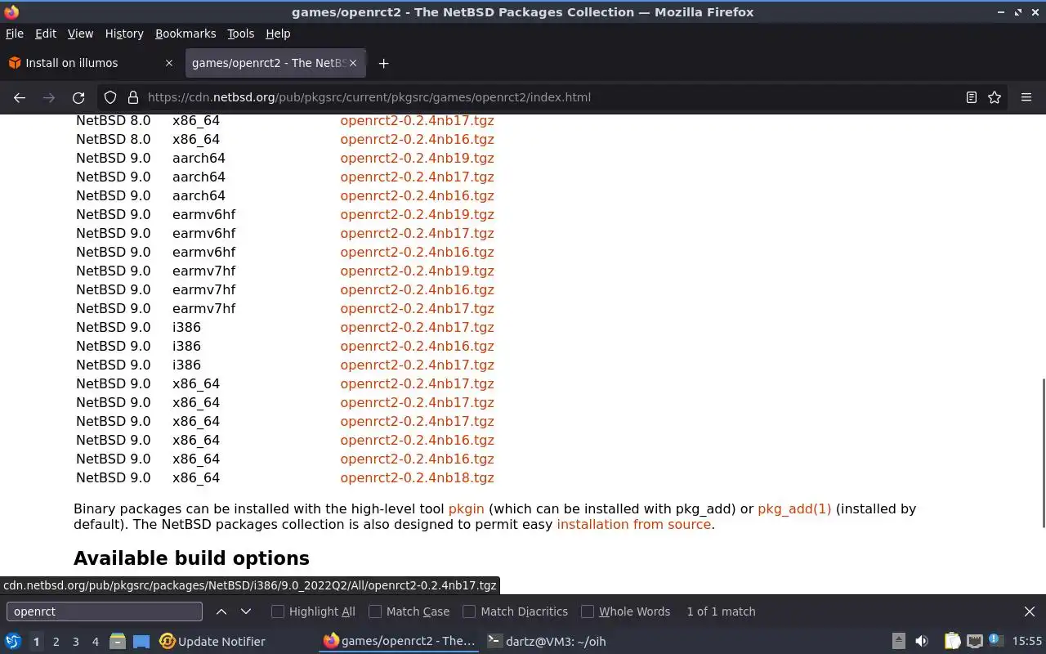This screenshot has height=654, width=1046.
Task: Bookmark this page with the star
Action: pyautogui.click(x=995, y=97)
